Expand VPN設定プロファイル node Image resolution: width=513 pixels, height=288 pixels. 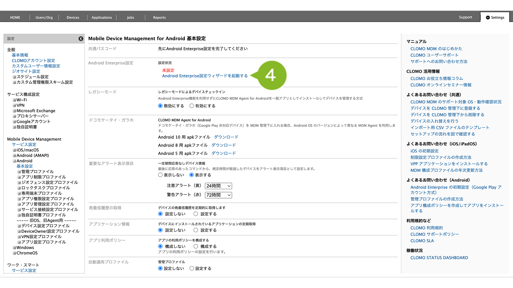pos(19,237)
